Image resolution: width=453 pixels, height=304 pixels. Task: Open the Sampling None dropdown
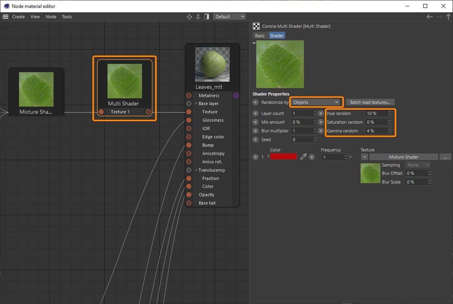(x=418, y=165)
